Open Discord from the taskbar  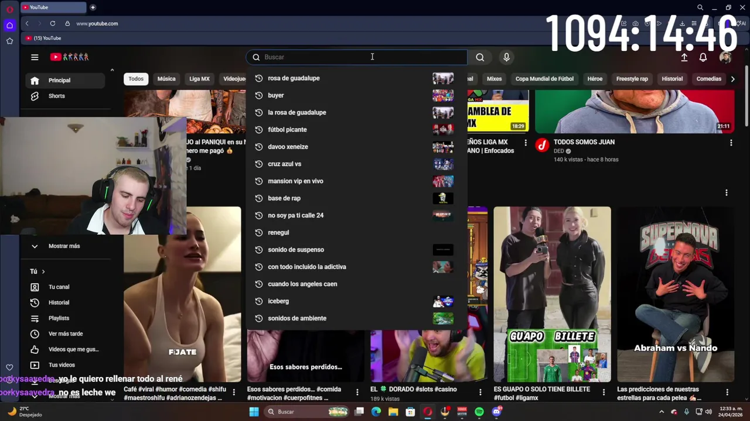point(497,412)
